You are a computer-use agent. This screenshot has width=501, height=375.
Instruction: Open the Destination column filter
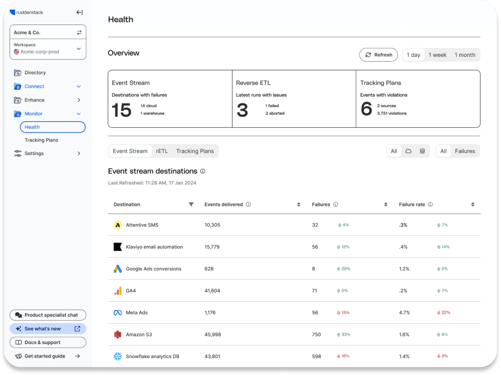click(x=191, y=204)
